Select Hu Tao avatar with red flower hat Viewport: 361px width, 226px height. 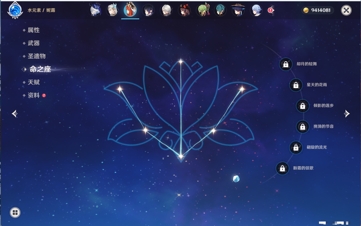pos(184,10)
